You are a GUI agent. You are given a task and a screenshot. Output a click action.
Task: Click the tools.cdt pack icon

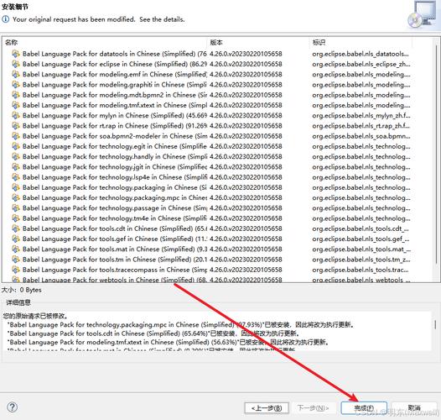click(x=16, y=228)
